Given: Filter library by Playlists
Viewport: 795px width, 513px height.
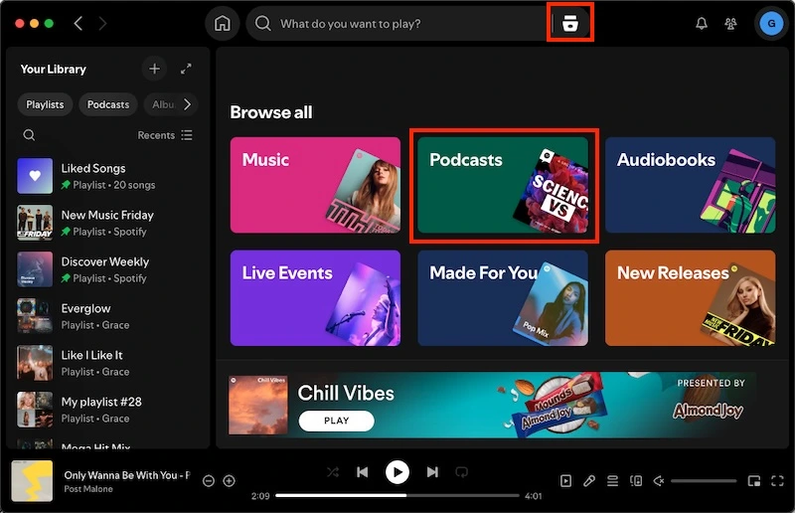Looking at the screenshot, I should pyautogui.click(x=45, y=104).
